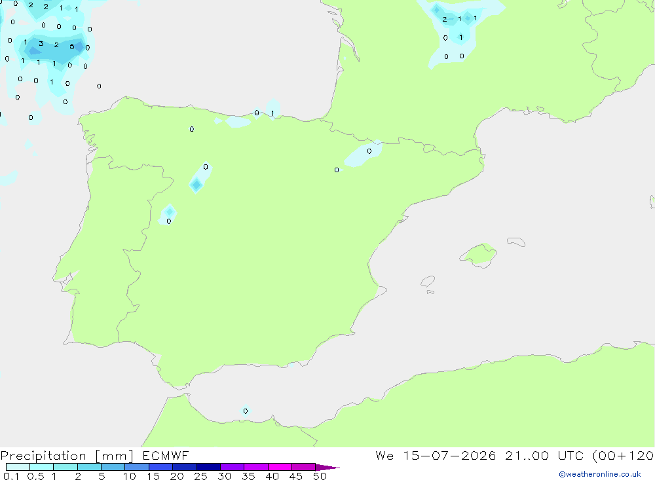The height and width of the screenshot is (480, 655).
Task: Click the 0.1–0.5 mm legend color box
Action: click(x=18, y=467)
